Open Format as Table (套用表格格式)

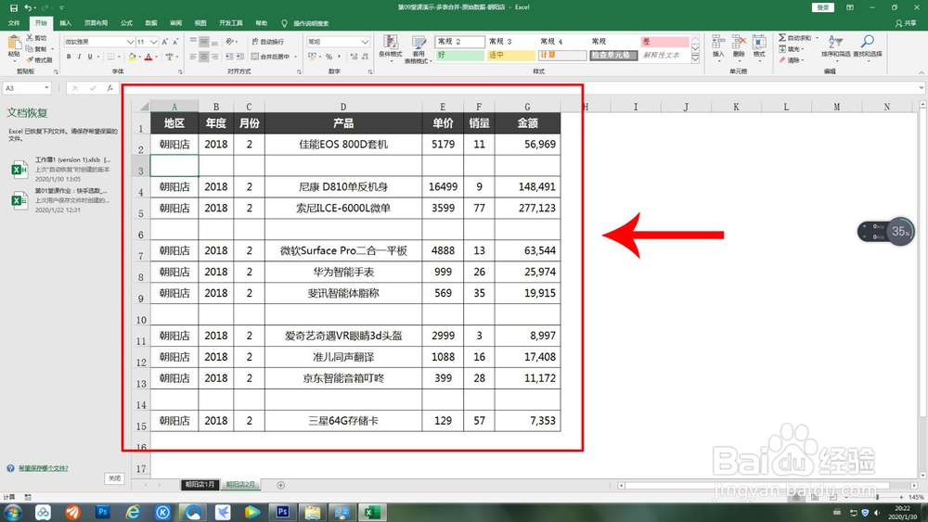[419, 48]
